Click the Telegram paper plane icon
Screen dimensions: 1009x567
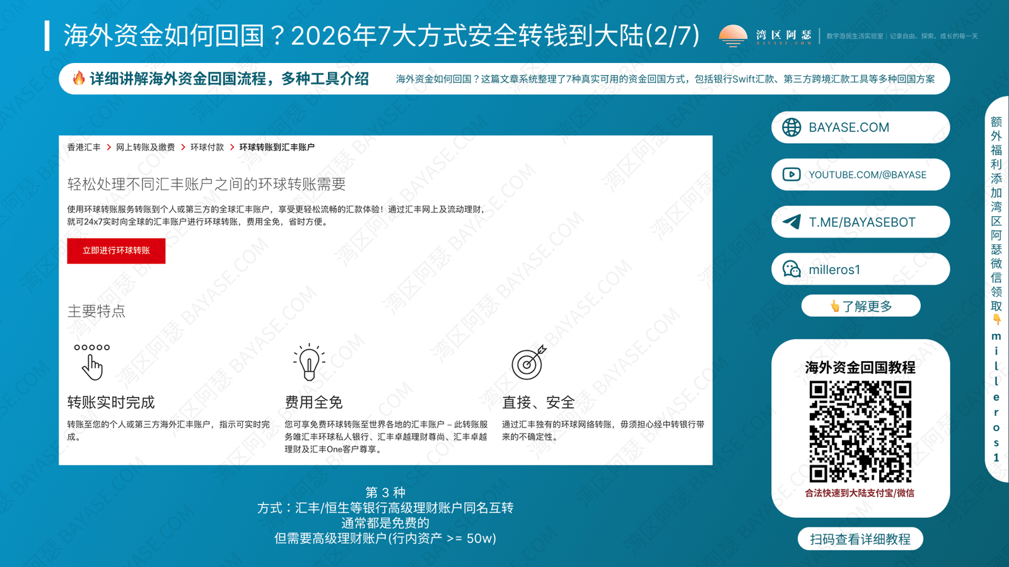click(791, 222)
